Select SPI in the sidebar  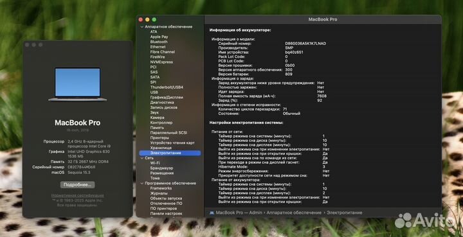[x=153, y=82]
